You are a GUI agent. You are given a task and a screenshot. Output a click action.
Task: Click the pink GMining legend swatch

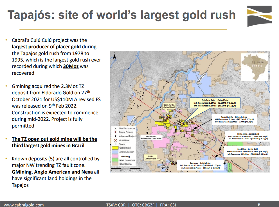[115, 156]
